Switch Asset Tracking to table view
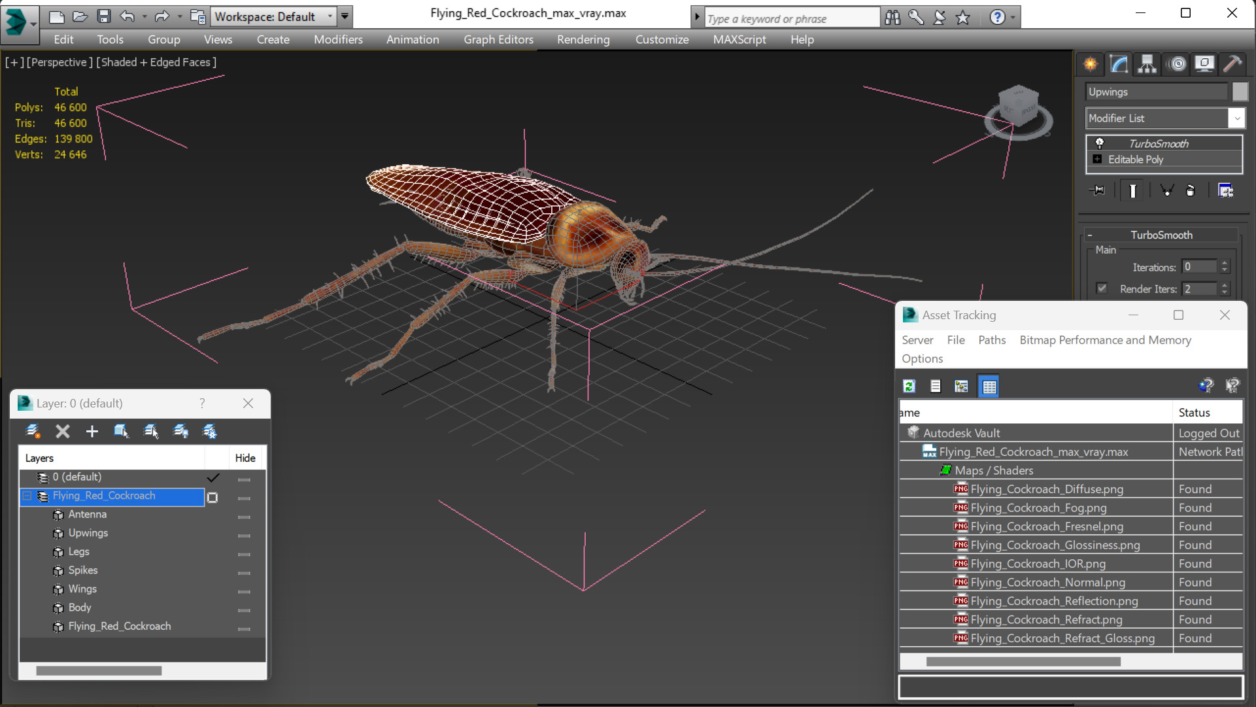This screenshot has width=1256, height=707. coord(989,387)
